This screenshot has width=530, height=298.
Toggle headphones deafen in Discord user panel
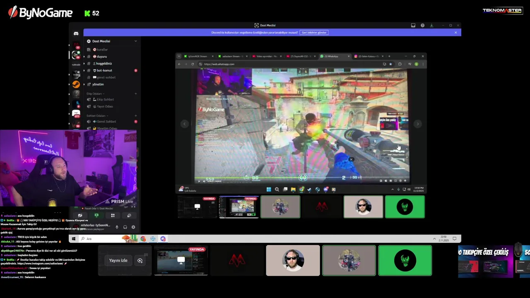pyautogui.click(x=125, y=227)
